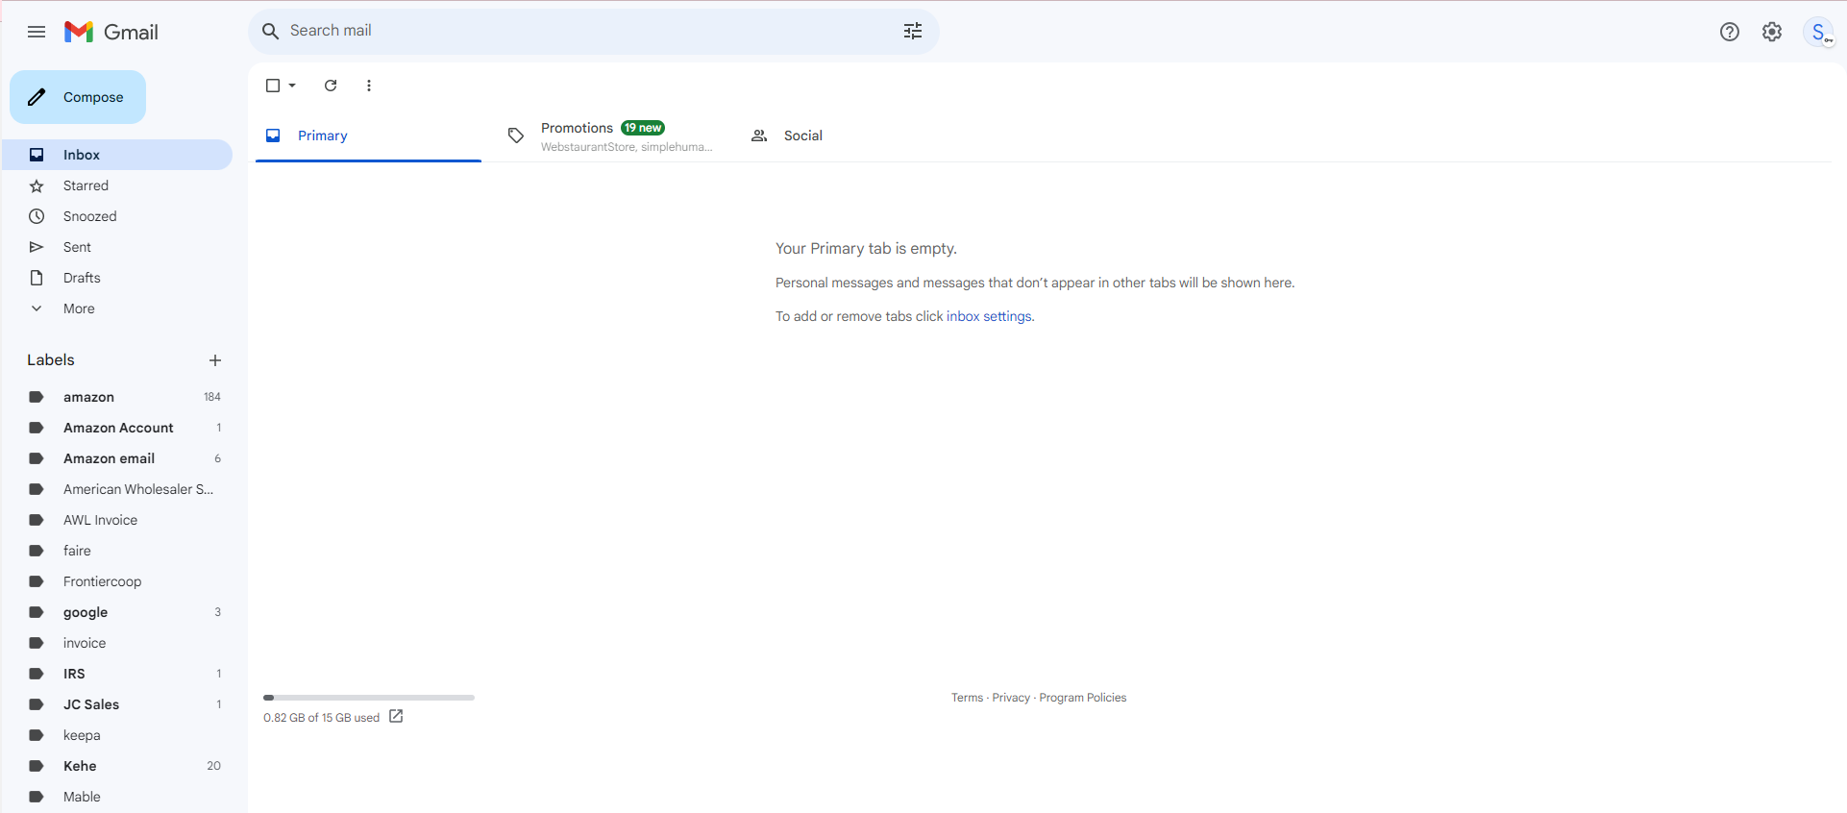Click the plus icon to create new label
Screen dimensions: 1847x813
point(215,360)
